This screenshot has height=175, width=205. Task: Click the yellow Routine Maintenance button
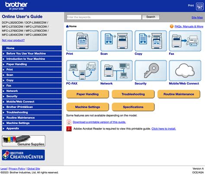179,94
